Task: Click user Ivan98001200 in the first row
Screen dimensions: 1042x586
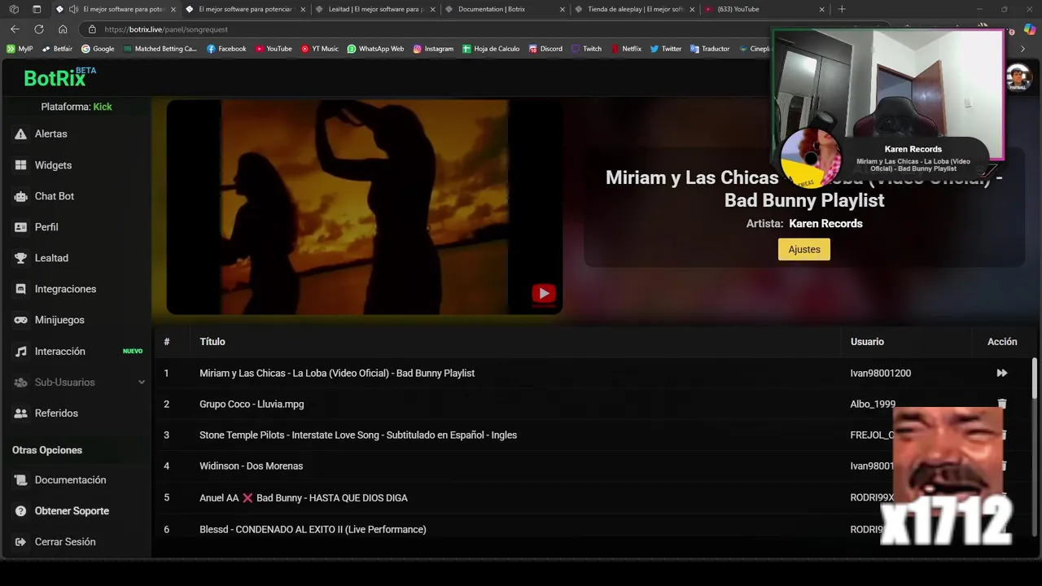Action: pos(881,374)
